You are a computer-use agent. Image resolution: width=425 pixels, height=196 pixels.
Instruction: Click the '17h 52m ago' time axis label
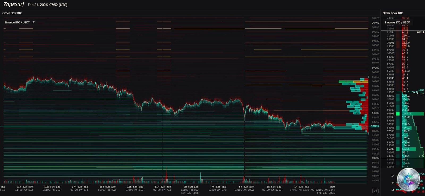tap(80, 187)
